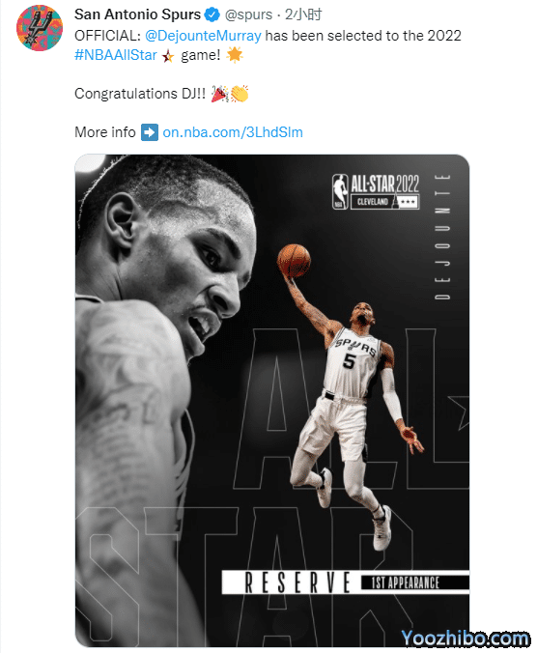
Task: Click the 1ST APPEARANCE label
Action: tap(406, 582)
